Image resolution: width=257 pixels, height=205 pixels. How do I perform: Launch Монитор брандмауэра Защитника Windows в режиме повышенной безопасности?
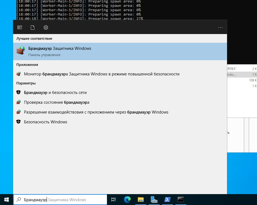[120, 74]
